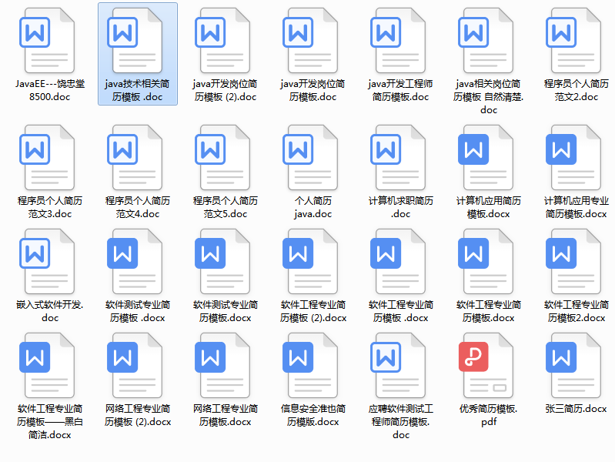Select 计算机求职简历 .doc file icon
The width and height of the screenshot is (615, 462).
(399, 157)
